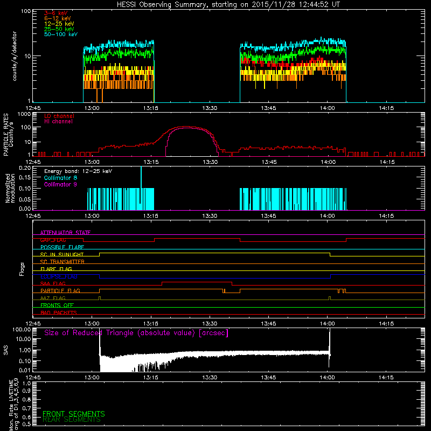Click 'Size of Reduced Triangle' plot title

pos(136,333)
